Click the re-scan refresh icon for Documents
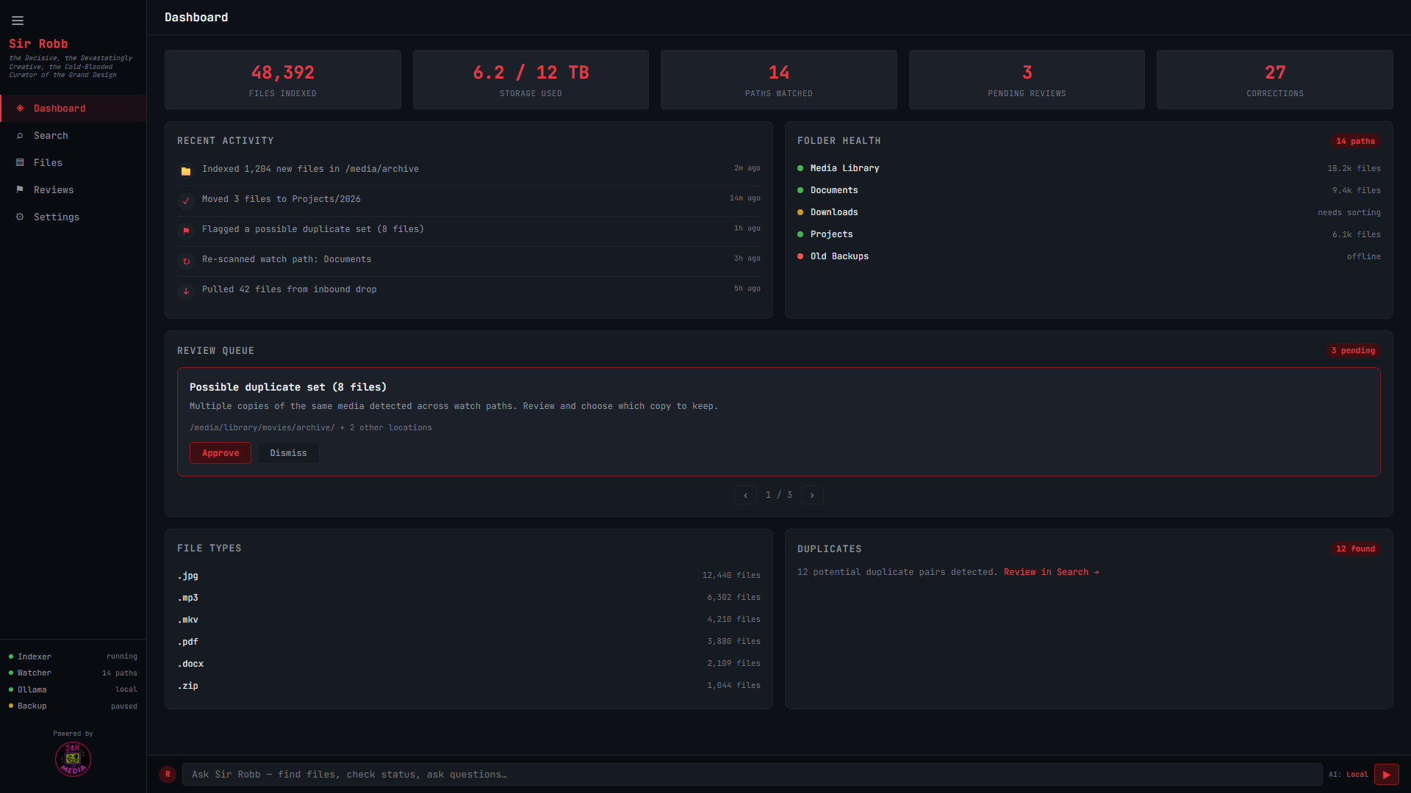The image size is (1411, 793). 186,261
